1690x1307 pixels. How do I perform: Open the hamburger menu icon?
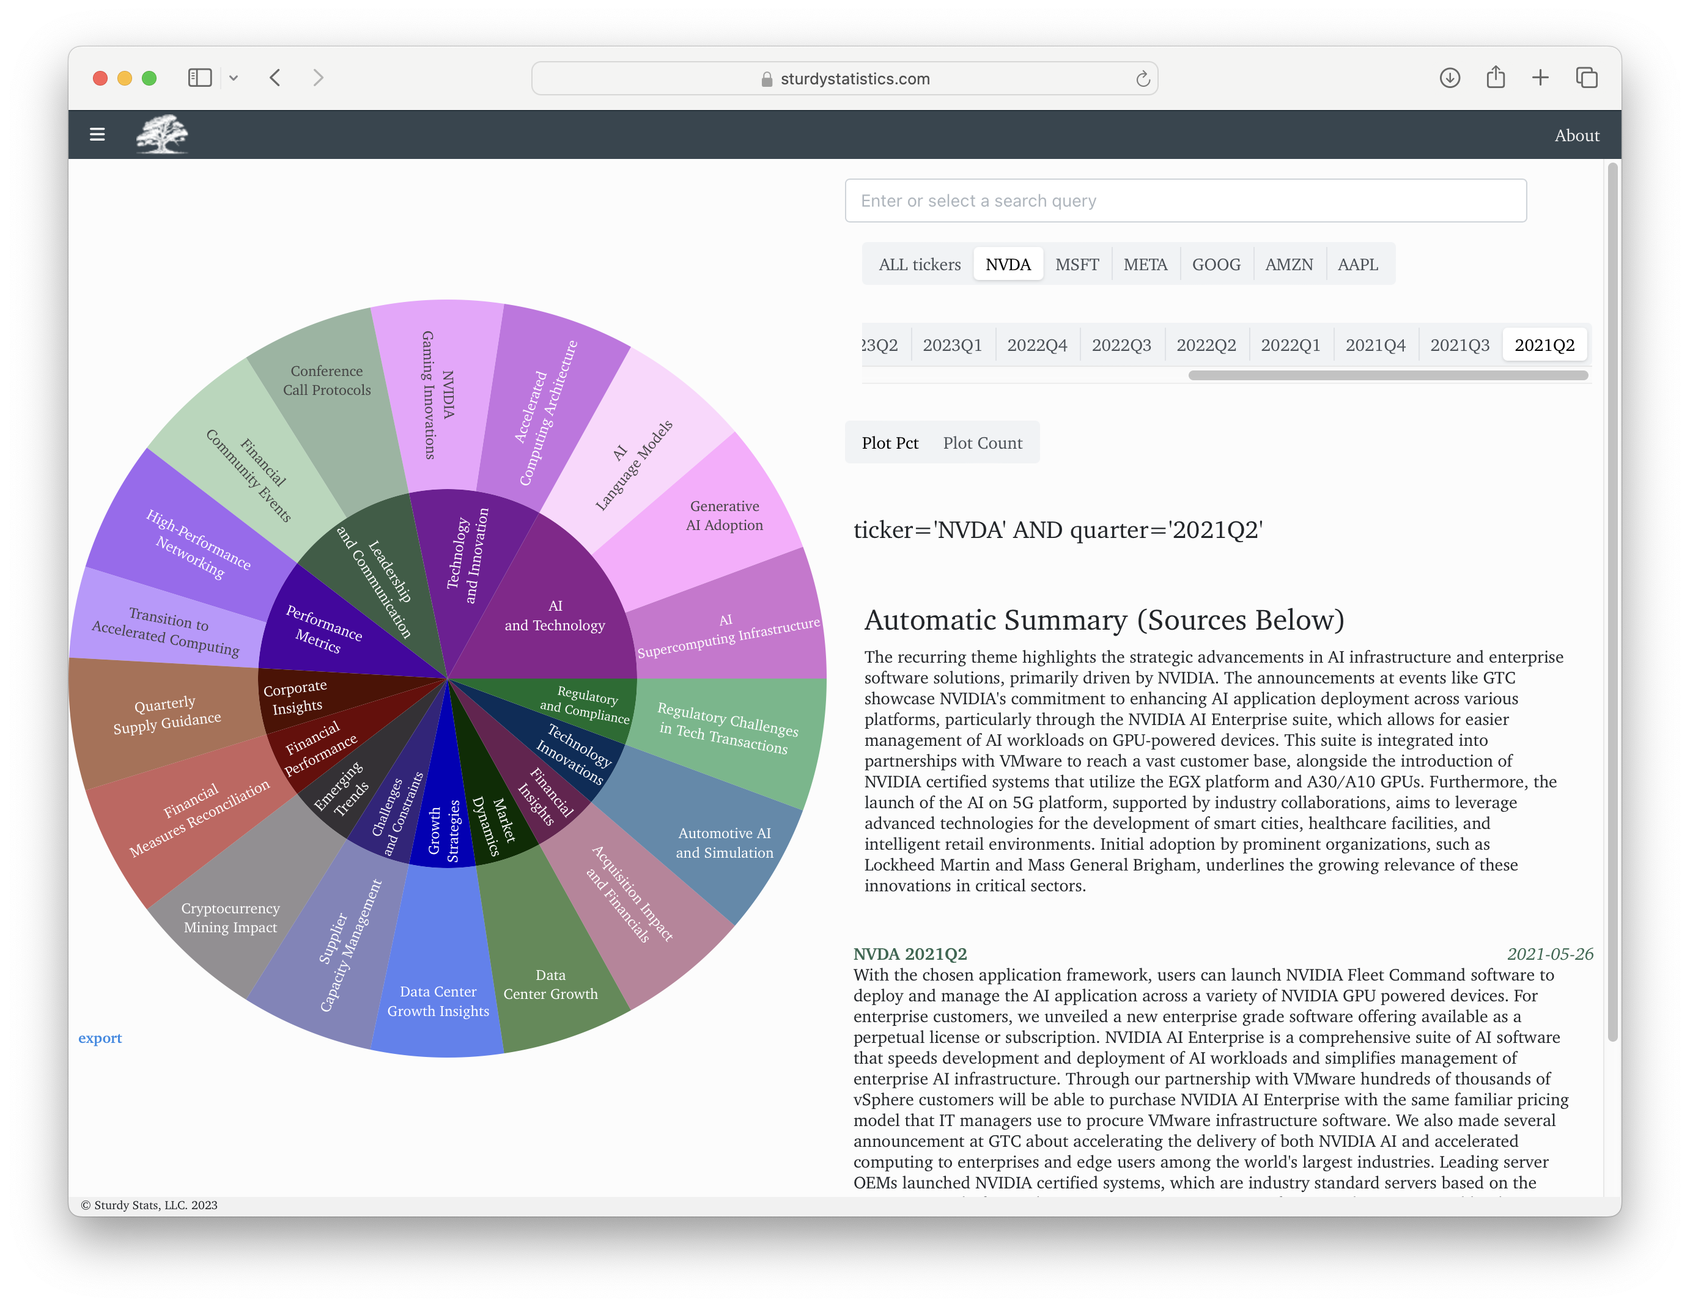point(97,134)
